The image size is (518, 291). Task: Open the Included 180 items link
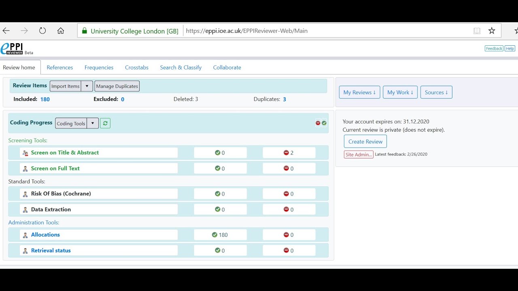[x=45, y=99]
